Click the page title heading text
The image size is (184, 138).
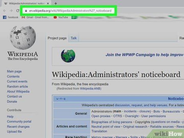pos(116,75)
